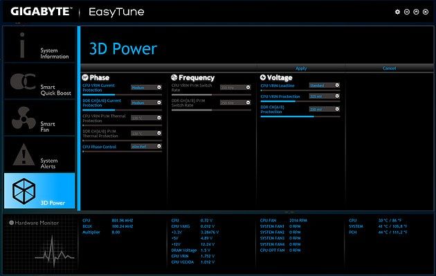
Task: Open DDR CH(A/B) Current Protection dropdown
Action: click(x=146, y=103)
